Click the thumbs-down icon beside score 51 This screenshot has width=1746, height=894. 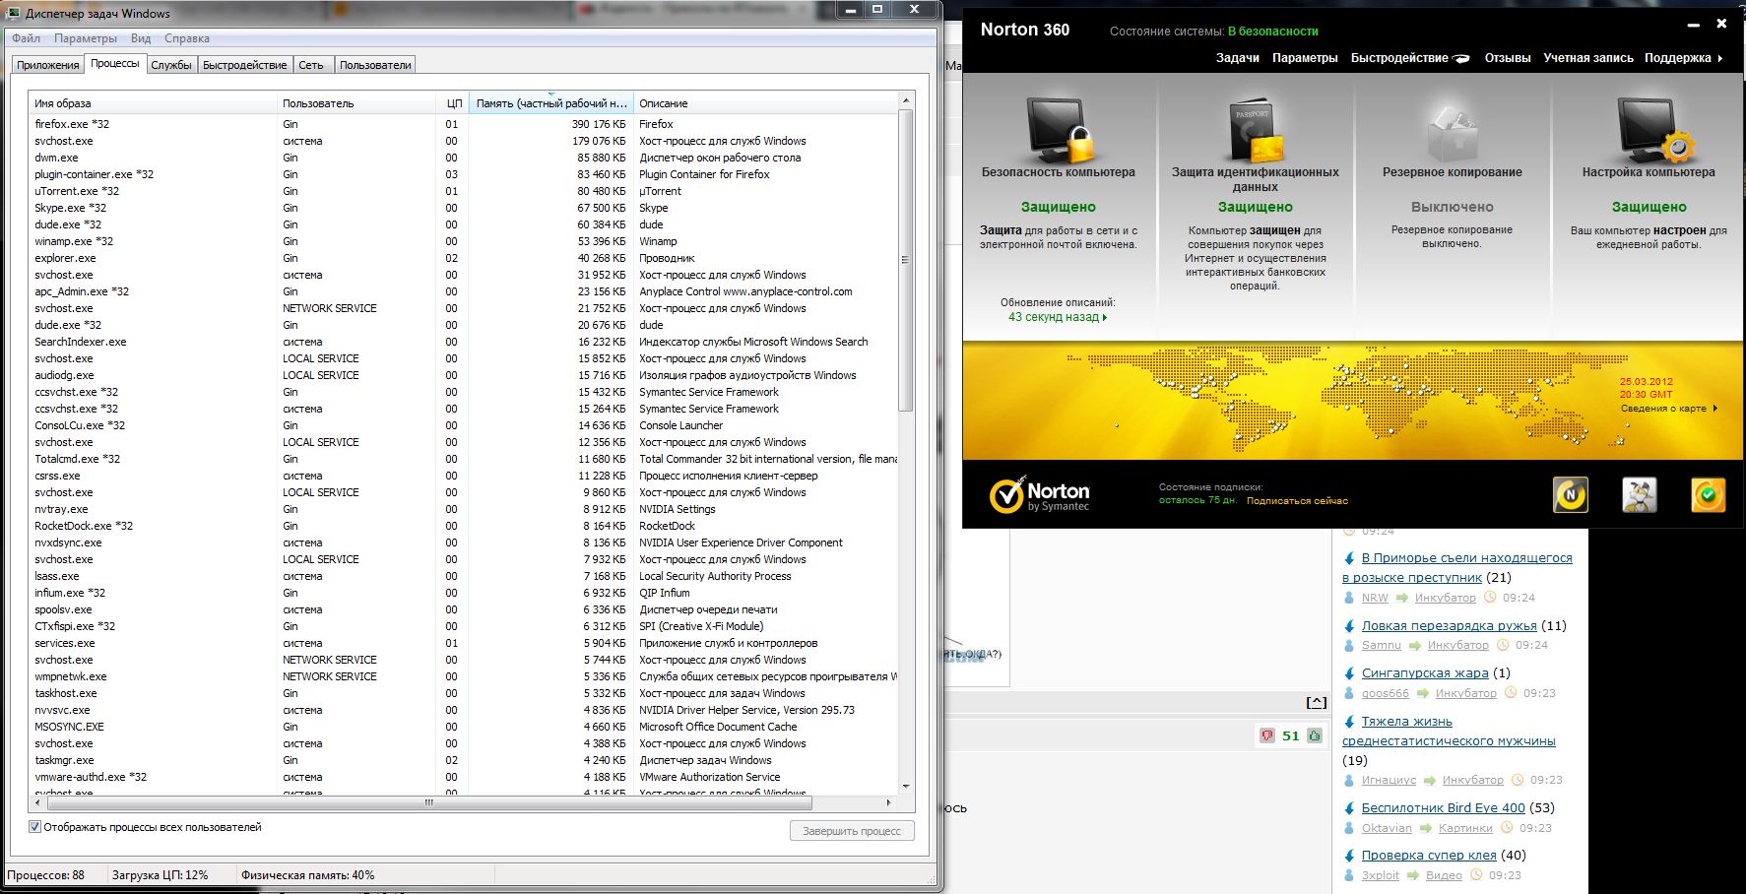point(1267,735)
